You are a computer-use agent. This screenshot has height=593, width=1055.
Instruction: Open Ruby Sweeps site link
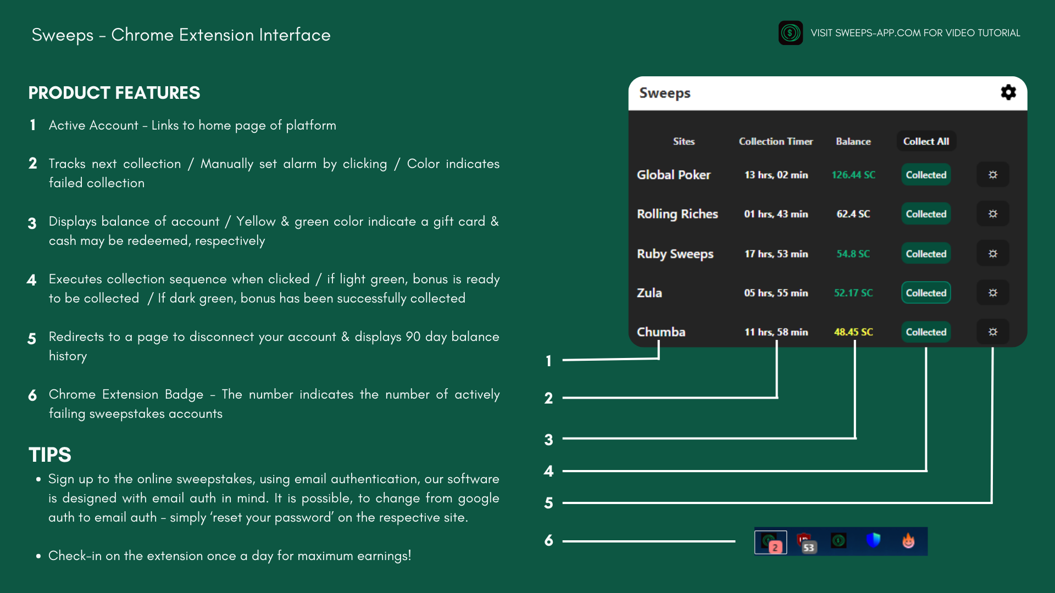pyautogui.click(x=675, y=254)
